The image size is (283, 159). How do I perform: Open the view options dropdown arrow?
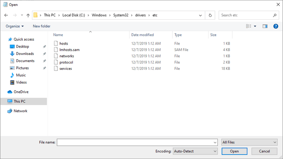[x=255, y=26]
